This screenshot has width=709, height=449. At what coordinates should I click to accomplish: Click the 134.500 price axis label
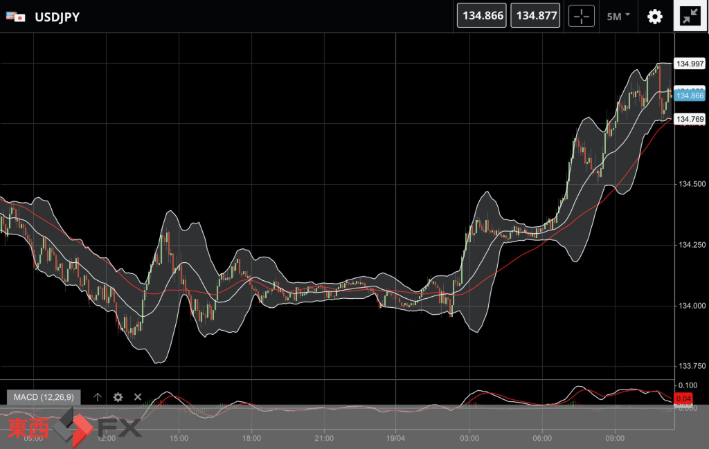(692, 184)
